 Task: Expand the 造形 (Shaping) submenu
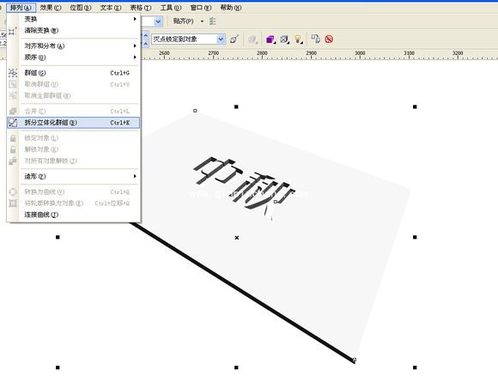(73, 176)
